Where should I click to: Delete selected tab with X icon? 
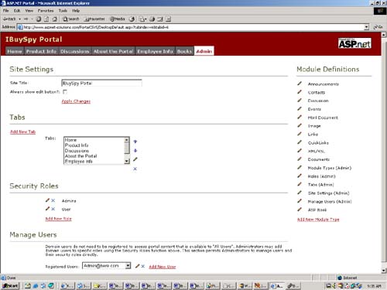(x=135, y=169)
